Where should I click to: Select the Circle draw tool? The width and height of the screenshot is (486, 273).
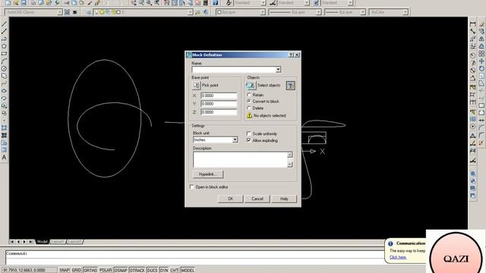(4, 68)
